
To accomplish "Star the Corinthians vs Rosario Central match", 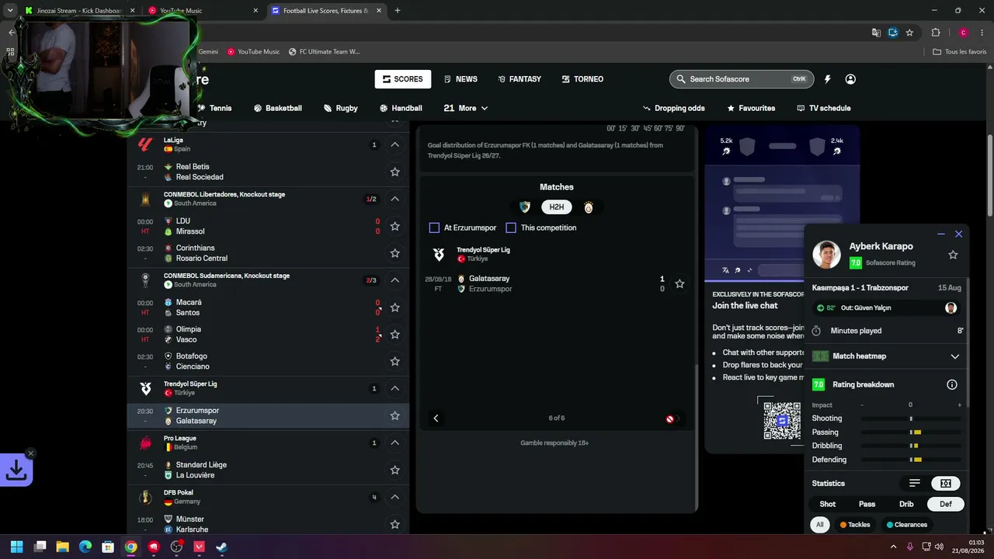I will click(394, 253).
